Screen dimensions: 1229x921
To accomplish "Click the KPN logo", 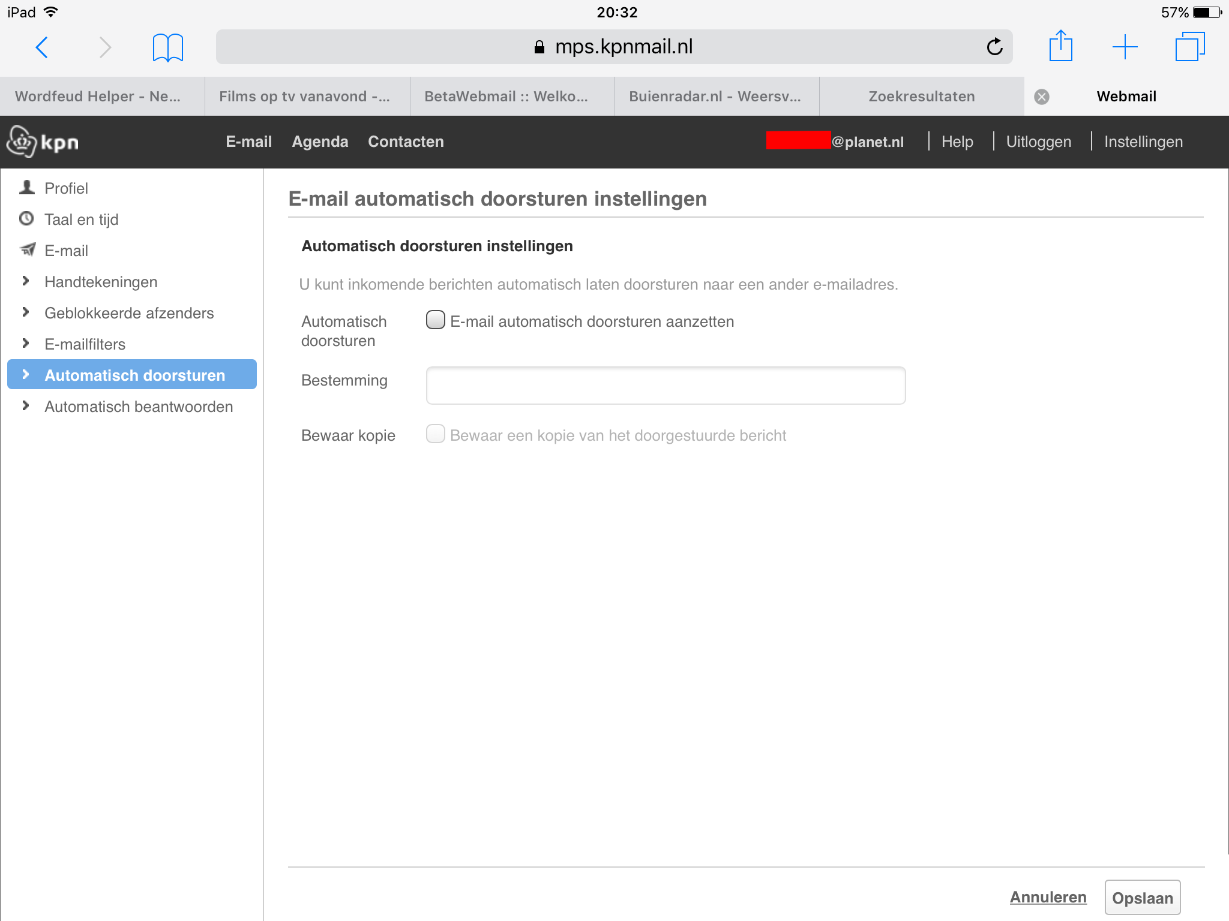I will pos(42,142).
